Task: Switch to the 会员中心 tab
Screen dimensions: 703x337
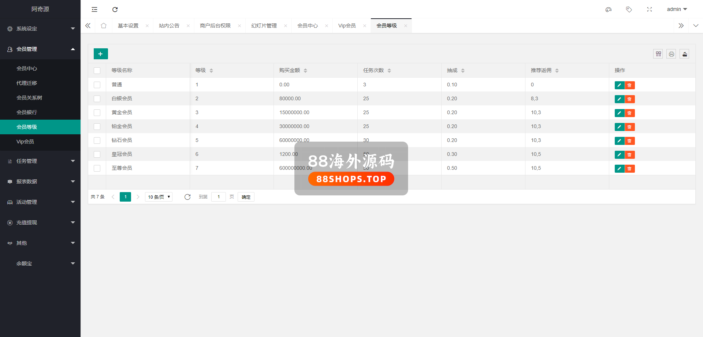Action: tap(308, 26)
